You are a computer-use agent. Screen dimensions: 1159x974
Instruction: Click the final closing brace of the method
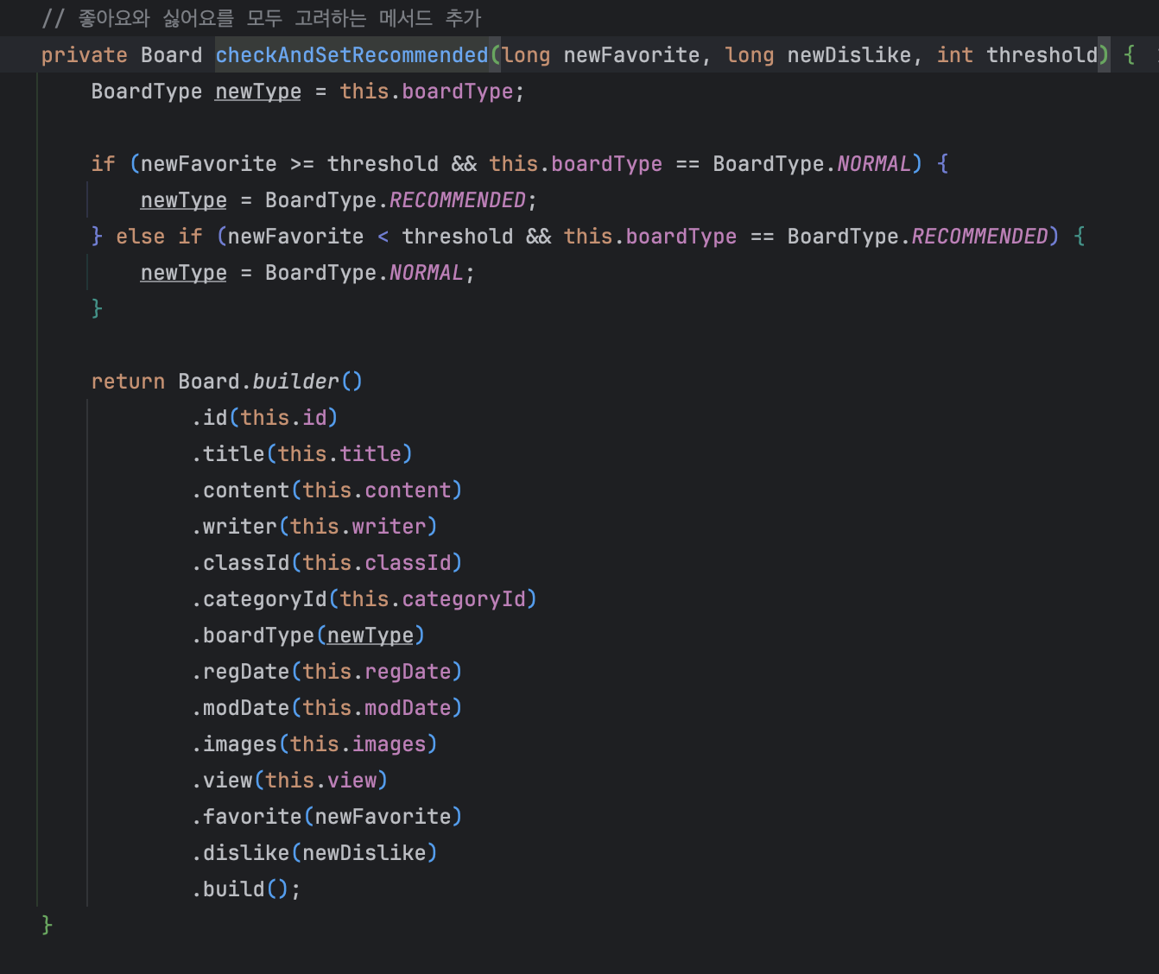(x=47, y=925)
